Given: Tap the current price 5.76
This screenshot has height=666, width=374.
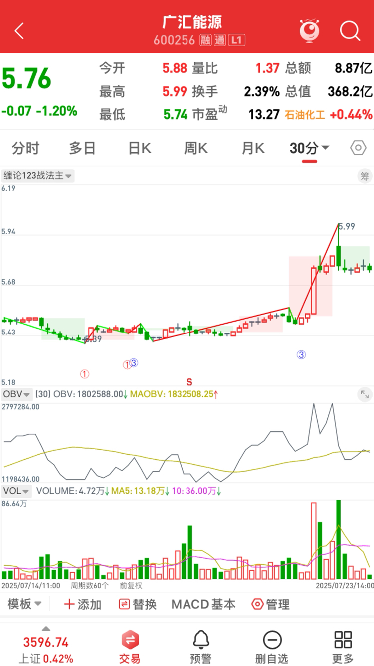Looking at the screenshot, I should tap(27, 79).
